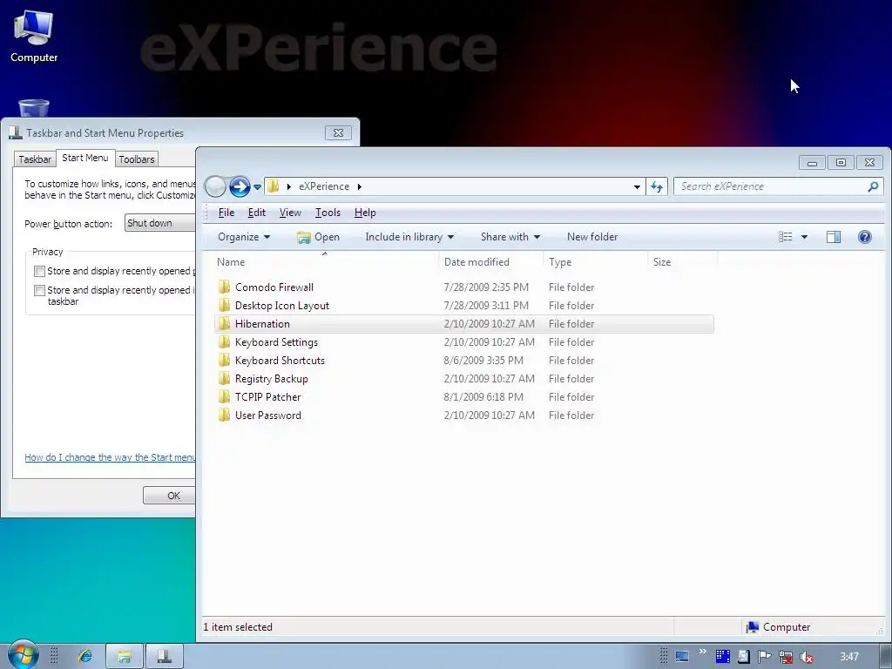Open the Organize dropdown menu
This screenshot has width=892, height=669.
coord(244,237)
